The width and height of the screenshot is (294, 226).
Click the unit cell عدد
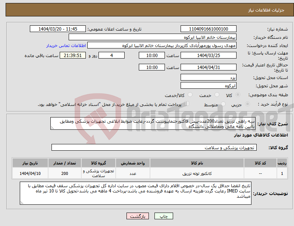click(133, 173)
